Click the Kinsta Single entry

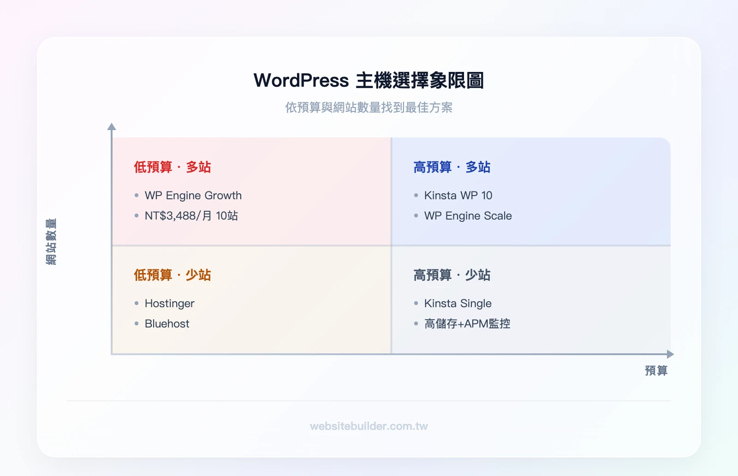pos(458,303)
